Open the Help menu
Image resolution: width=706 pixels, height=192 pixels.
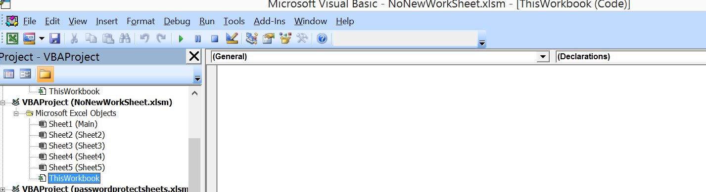click(x=345, y=21)
